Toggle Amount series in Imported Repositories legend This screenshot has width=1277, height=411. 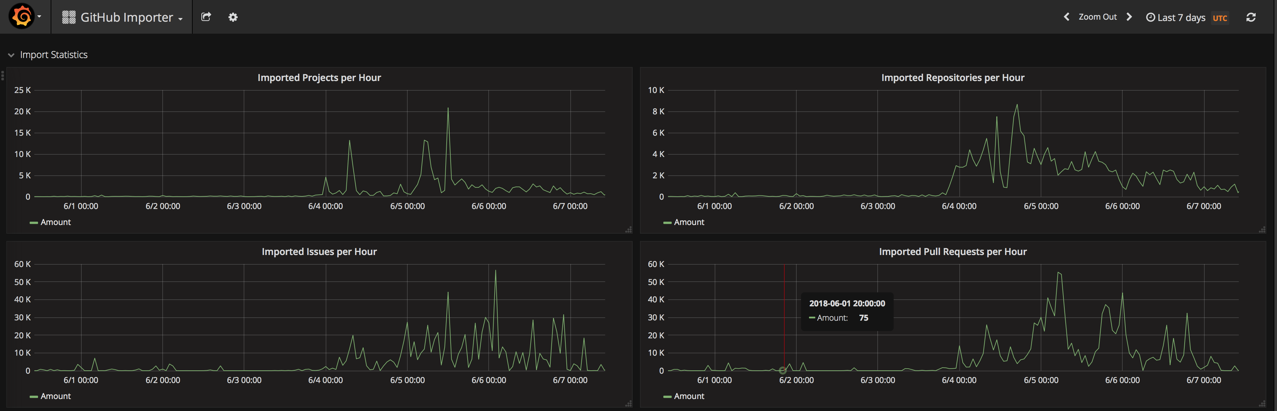coord(689,222)
